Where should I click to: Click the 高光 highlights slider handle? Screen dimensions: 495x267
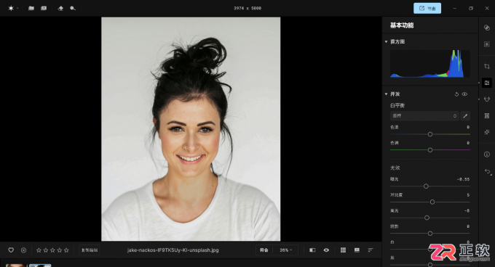[x=427, y=218]
